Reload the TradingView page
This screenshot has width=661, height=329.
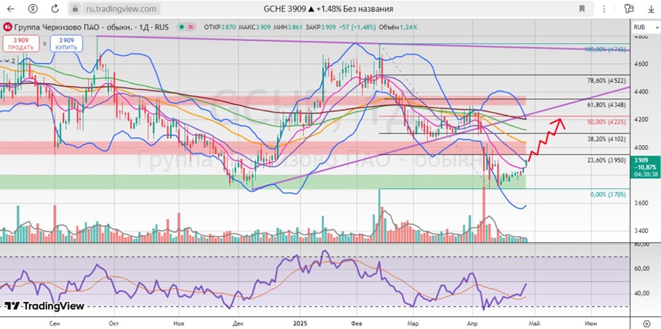coord(55,9)
